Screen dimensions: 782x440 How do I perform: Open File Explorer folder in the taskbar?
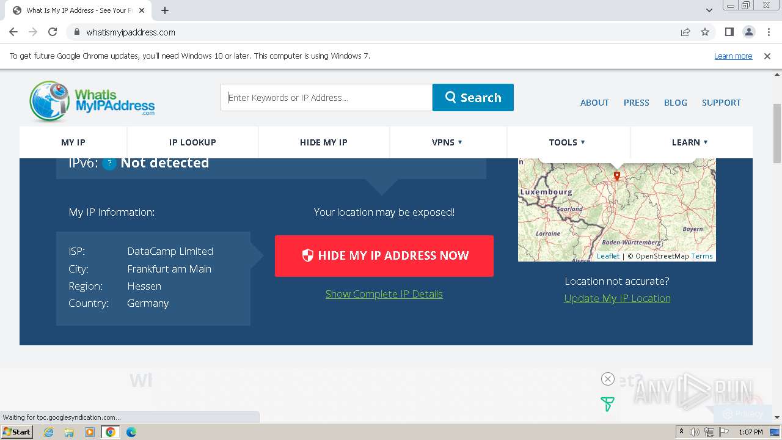tap(69, 432)
